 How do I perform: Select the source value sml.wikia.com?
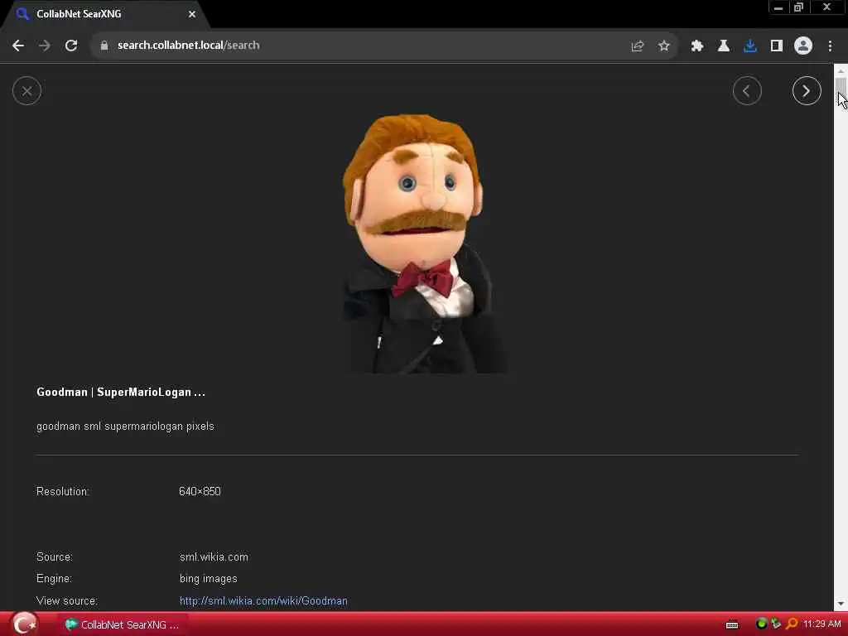coord(214,557)
